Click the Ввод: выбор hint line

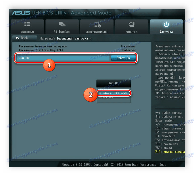pyautogui.click(x=164, y=121)
